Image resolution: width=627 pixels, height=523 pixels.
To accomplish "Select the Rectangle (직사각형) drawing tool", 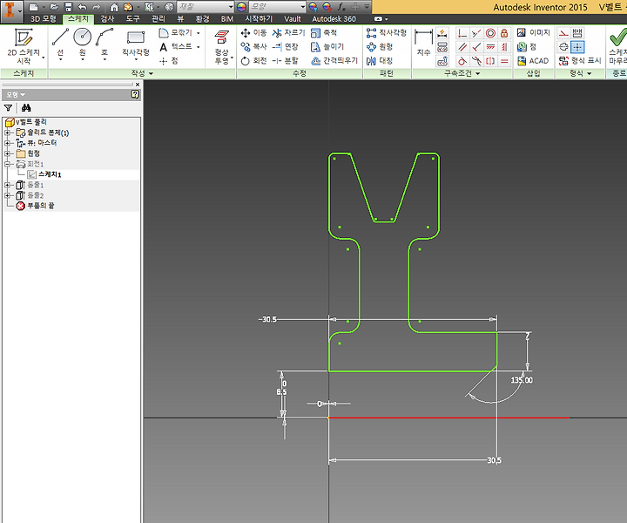I will tap(136, 44).
